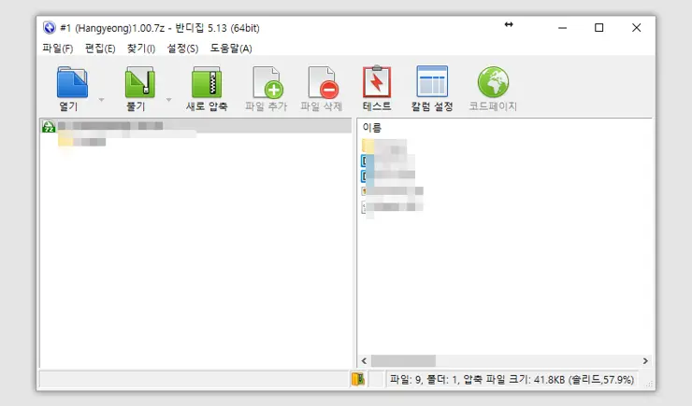Create a new archive with 새로 압축
The height and width of the screenshot is (406, 692).
pyautogui.click(x=206, y=82)
